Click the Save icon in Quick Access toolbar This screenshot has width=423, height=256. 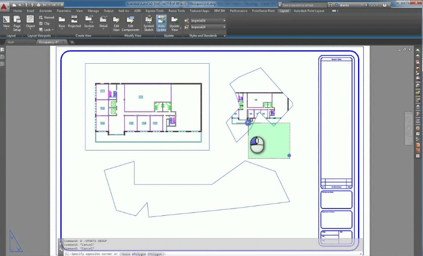[x=26, y=5]
